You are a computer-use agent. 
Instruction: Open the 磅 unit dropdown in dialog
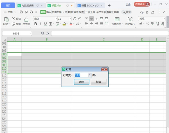pyautogui.click(x=94, y=75)
